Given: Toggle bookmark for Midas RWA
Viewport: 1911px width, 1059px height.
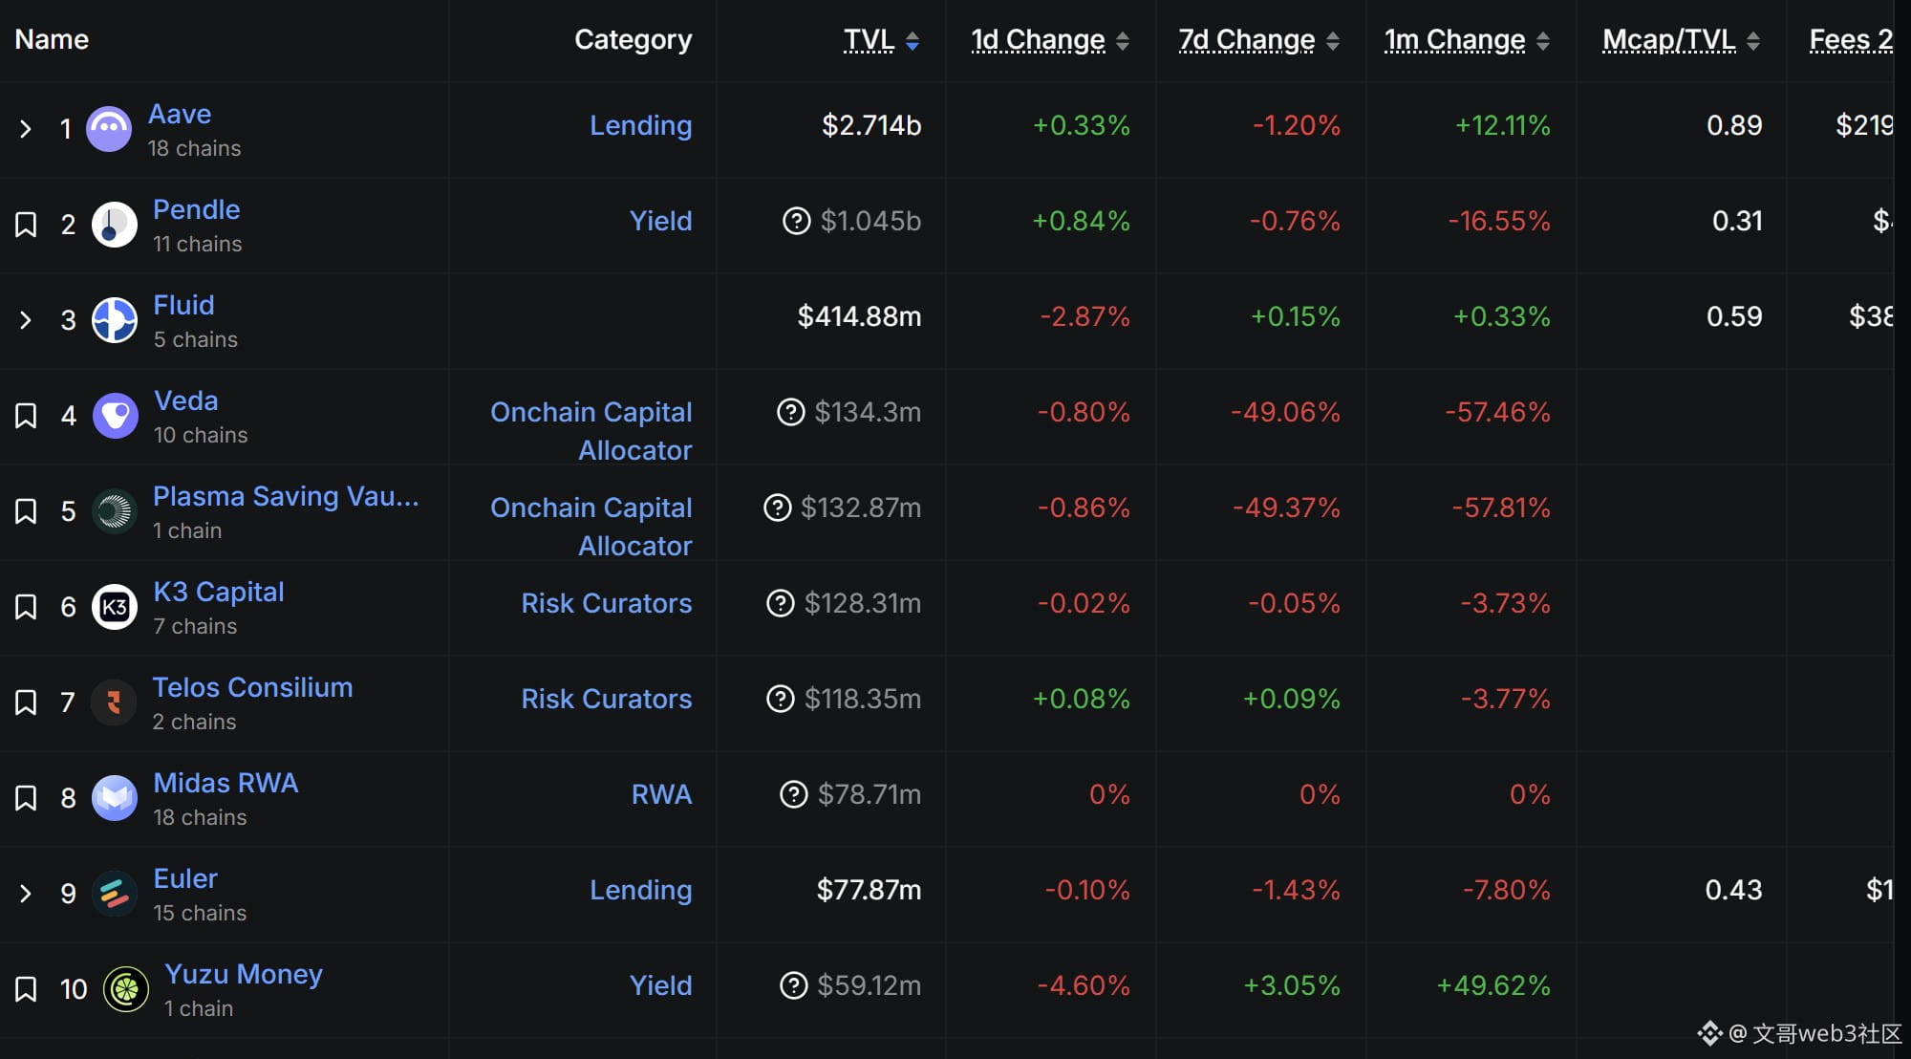Looking at the screenshot, I should pos(26,798).
